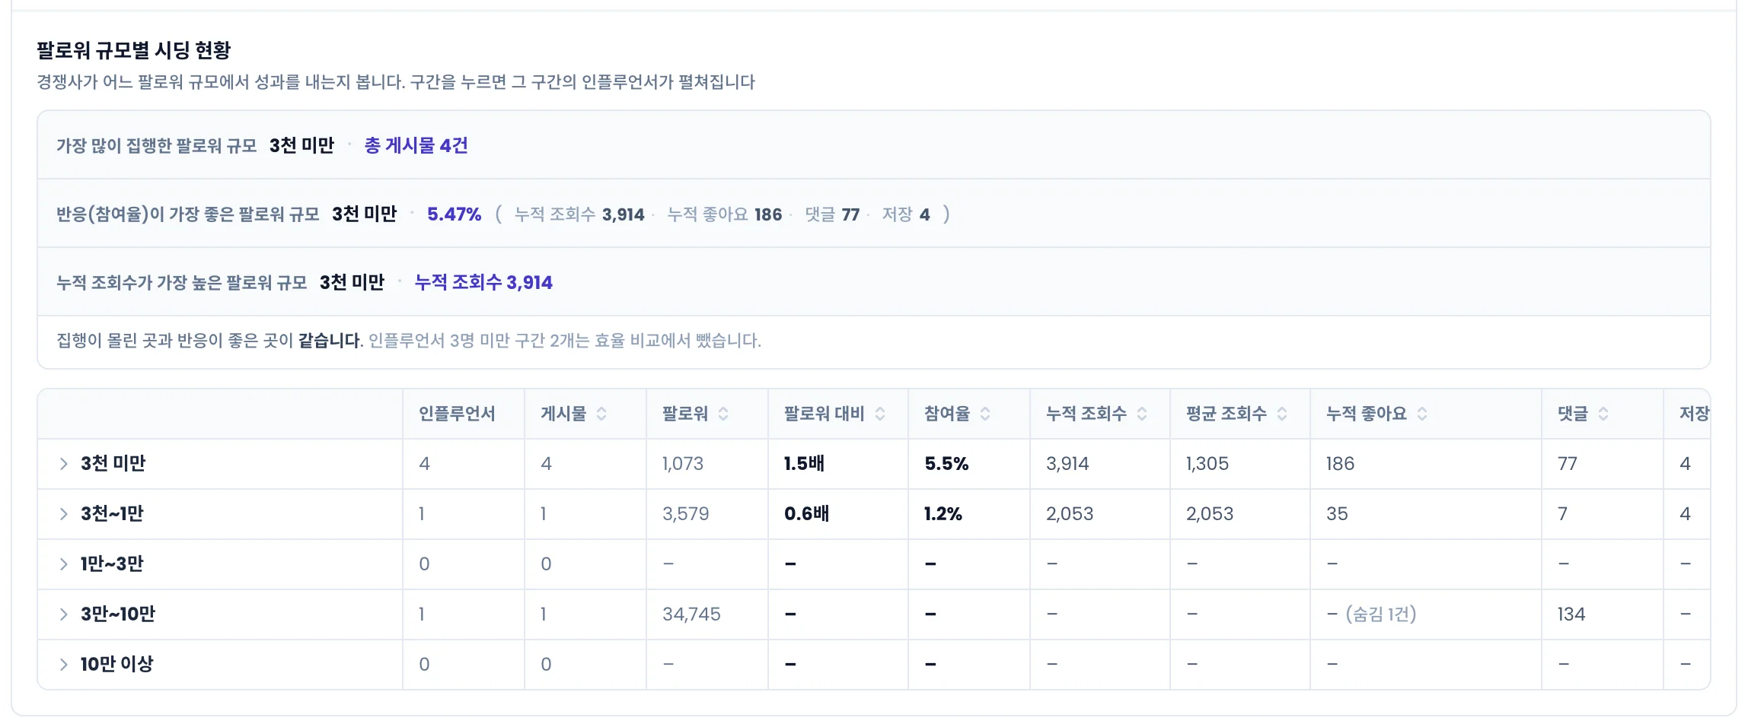Viewport: 1748px width, 727px height.
Task: Expand the 3천~1만 row chevron
Action: click(64, 514)
